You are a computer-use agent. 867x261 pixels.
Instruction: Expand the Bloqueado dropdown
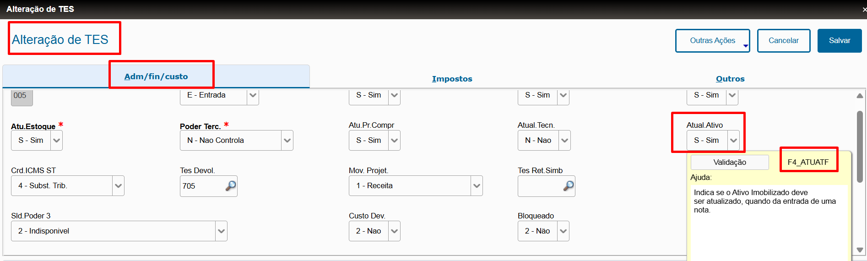pyautogui.click(x=563, y=231)
